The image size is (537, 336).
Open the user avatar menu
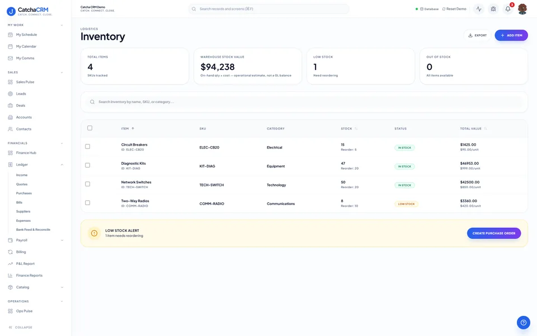tap(522, 9)
